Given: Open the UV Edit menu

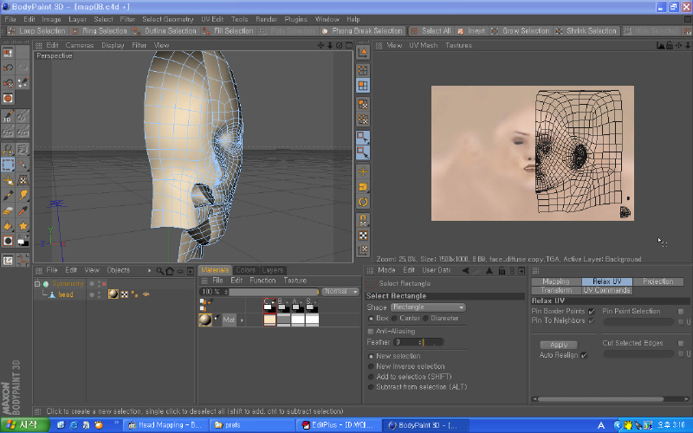Looking at the screenshot, I should 212,19.
